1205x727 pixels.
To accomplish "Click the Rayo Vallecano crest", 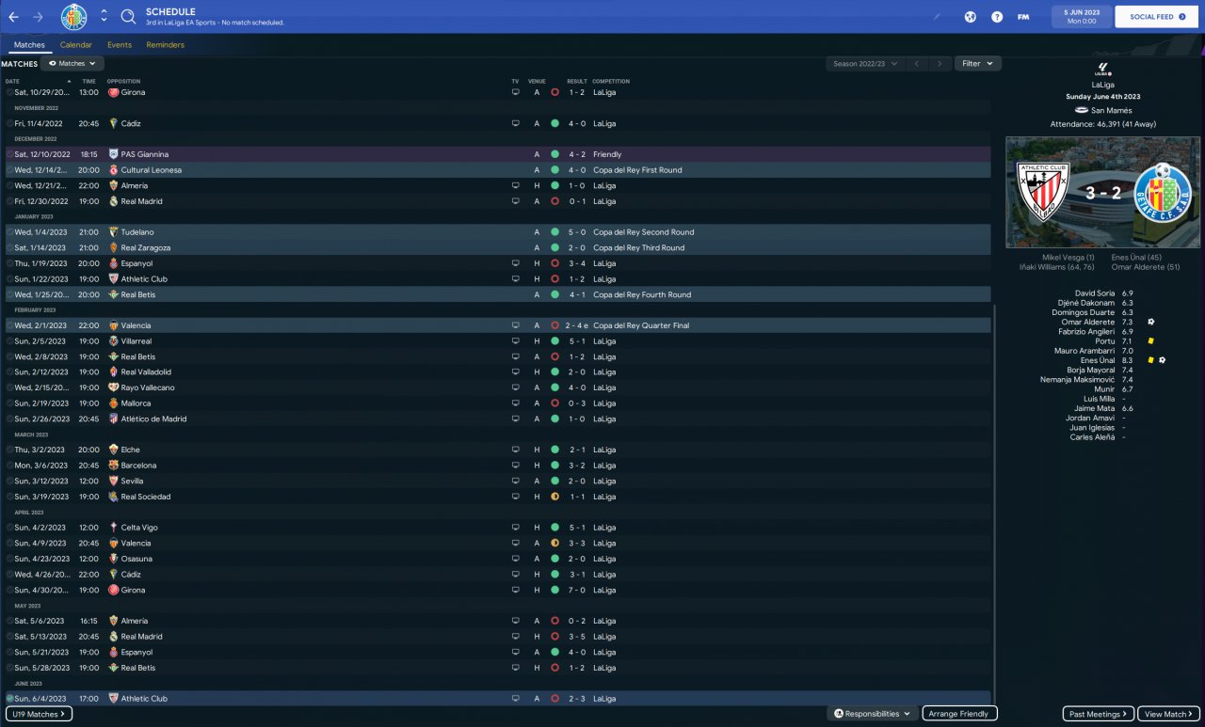I will pos(113,387).
